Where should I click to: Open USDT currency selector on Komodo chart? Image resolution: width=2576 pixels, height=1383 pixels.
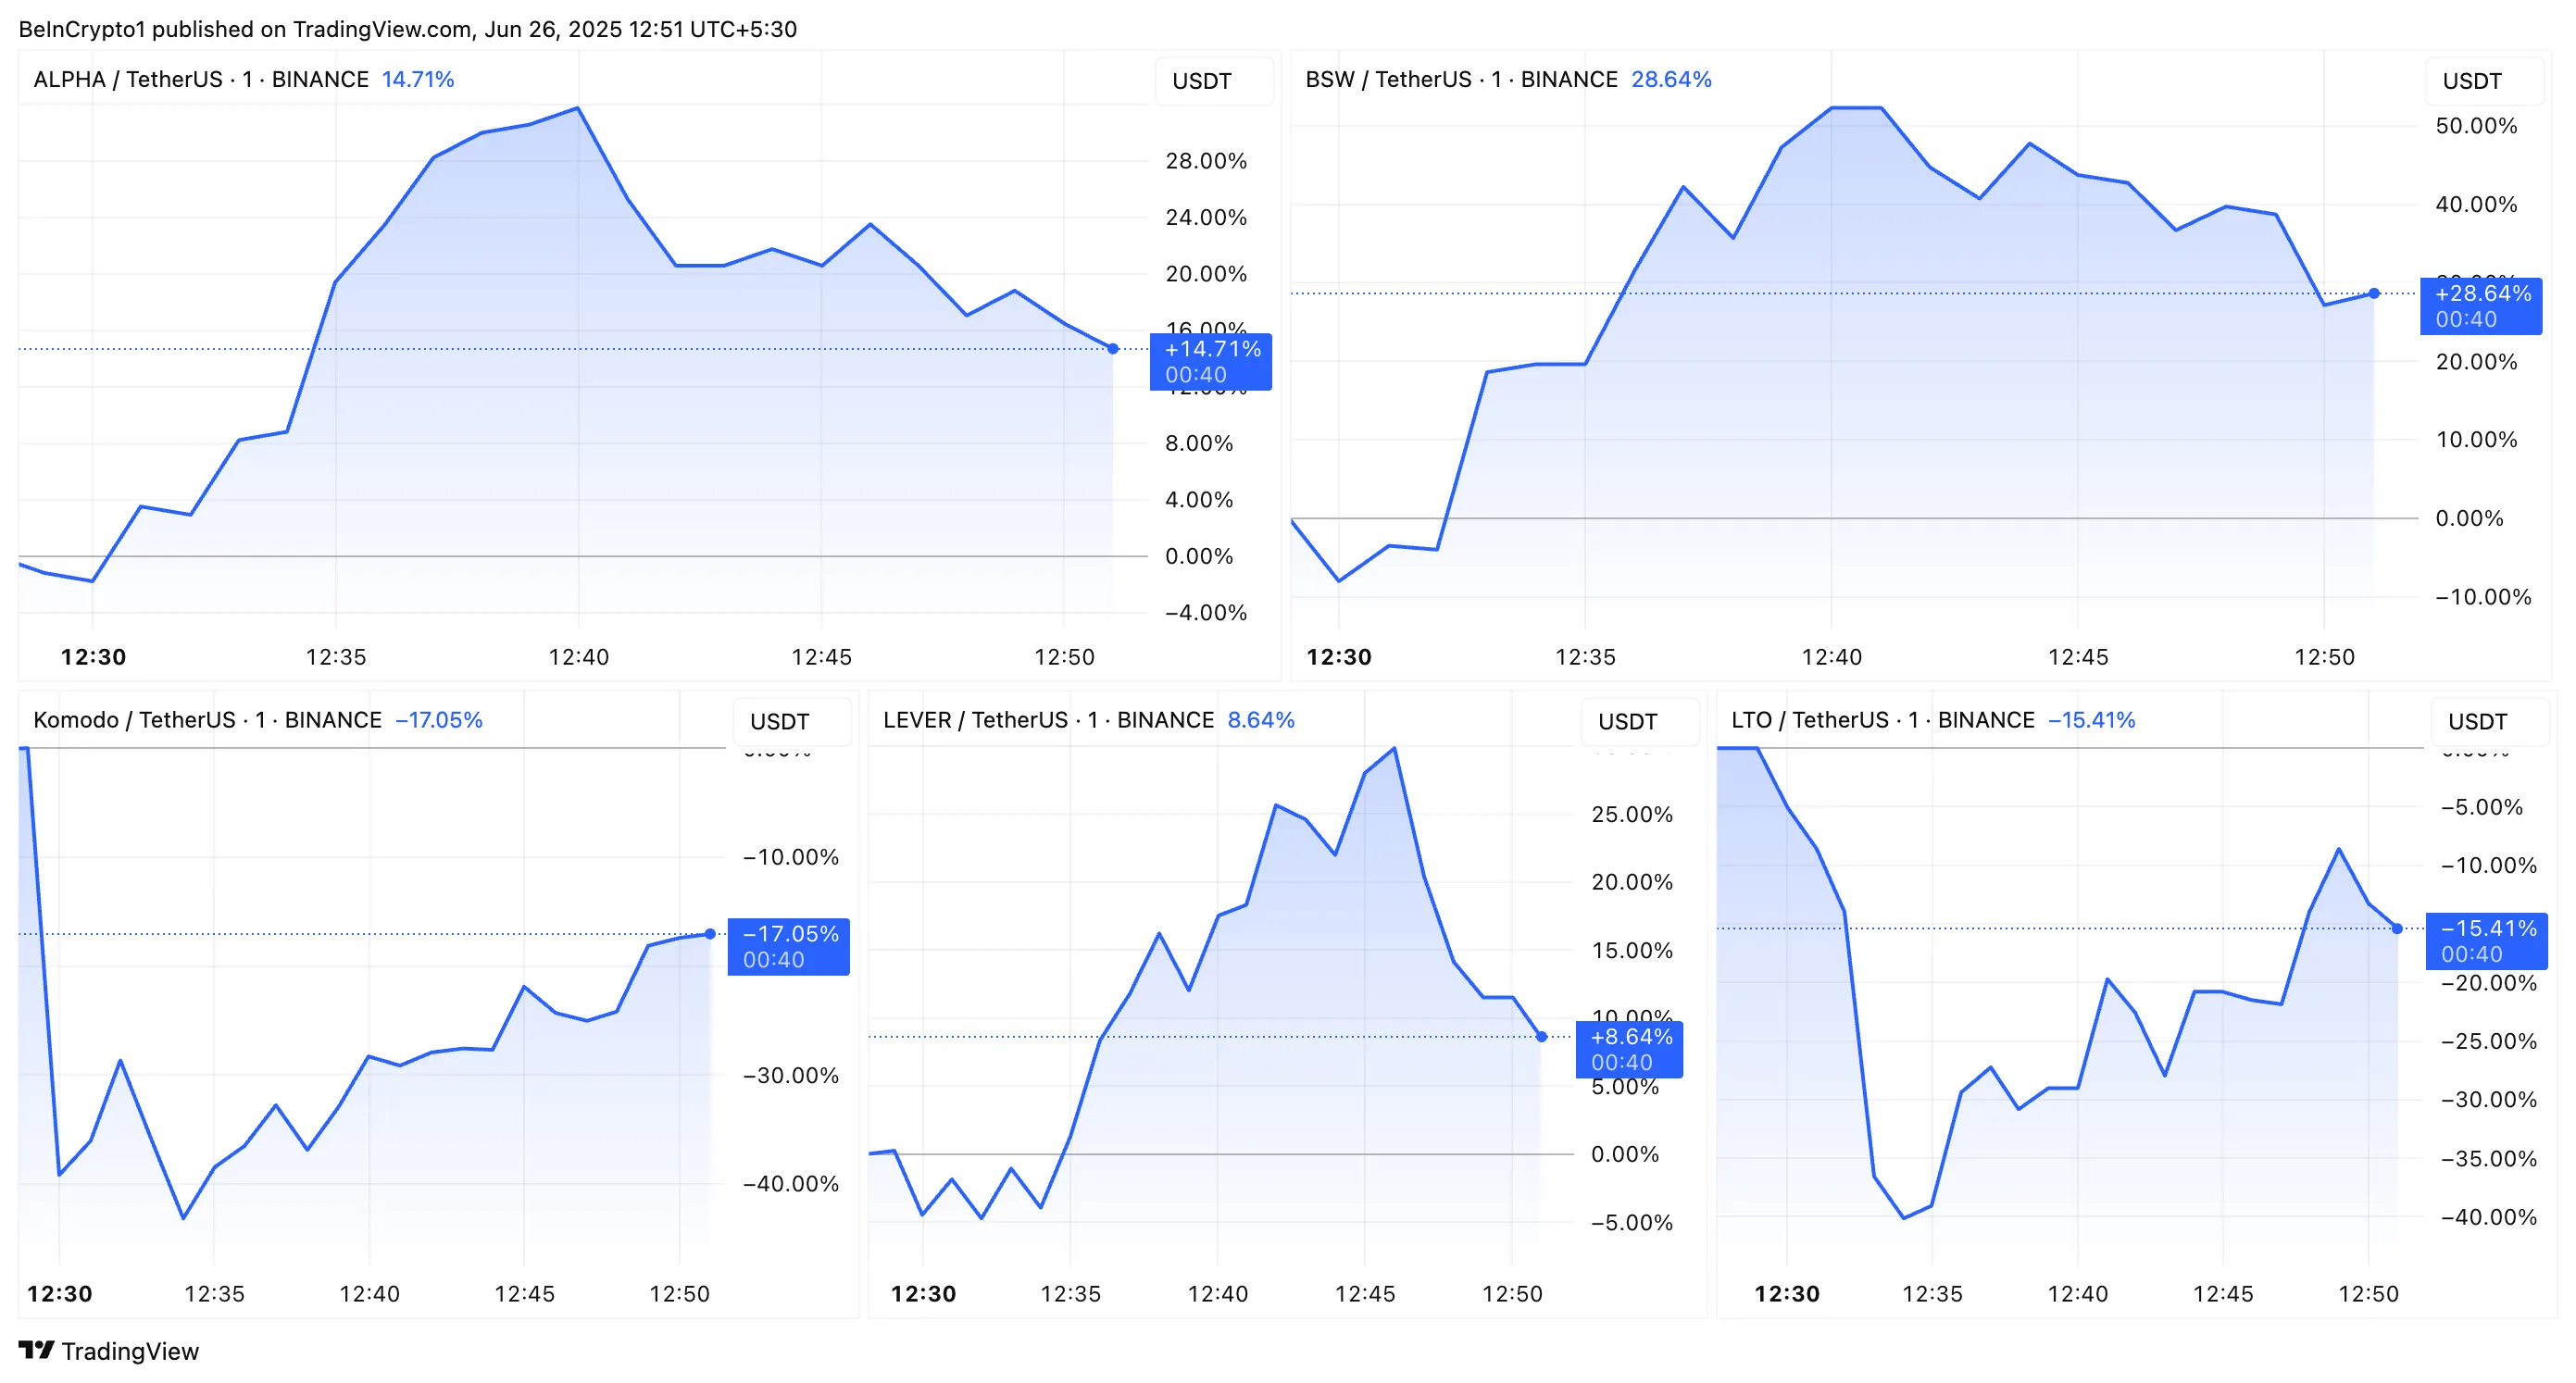point(779,721)
